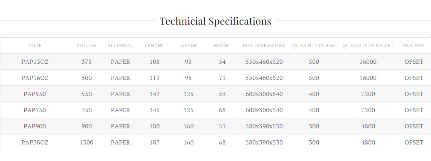Screen dimensions: 431x161
Task: Select the PAP16OZ product code cell
Action: tap(35, 78)
